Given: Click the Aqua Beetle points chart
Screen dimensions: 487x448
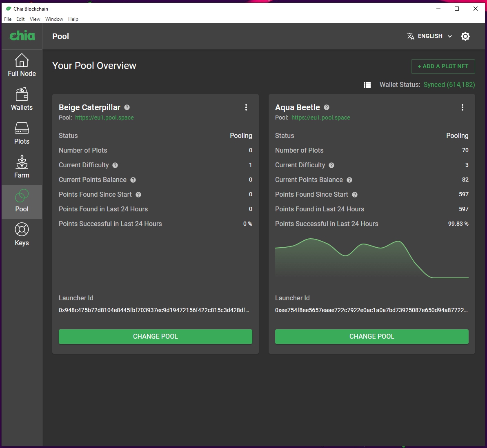Looking at the screenshot, I should [372, 258].
